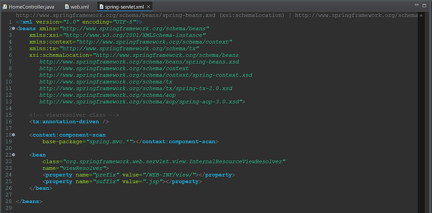432x213 pixels.
Task: Maximize the editor area
Action: pyautogui.click(x=424, y=5)
